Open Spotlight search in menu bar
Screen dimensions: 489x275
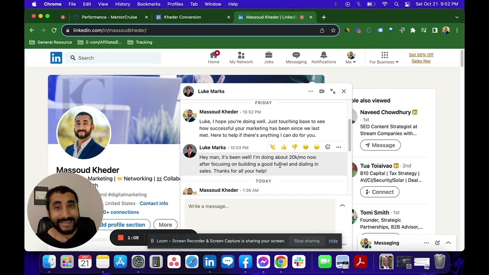click(x=396, y=4)
